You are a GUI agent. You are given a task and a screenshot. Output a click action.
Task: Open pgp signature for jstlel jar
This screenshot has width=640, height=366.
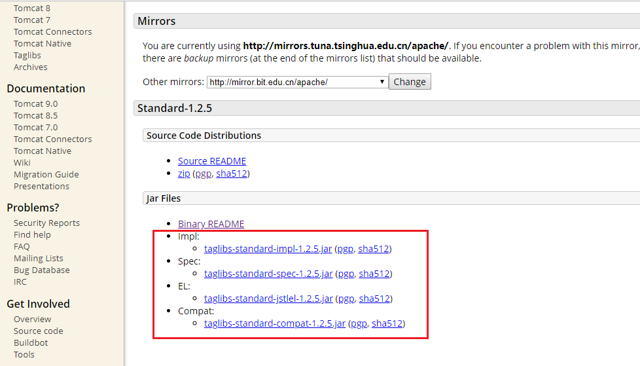346,299
